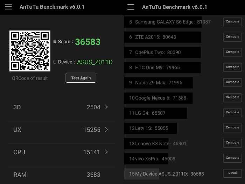Compare with ZTE A2015
Image resolution: width=245 pixels, height=184 pixels.
[x=232, y=37]
